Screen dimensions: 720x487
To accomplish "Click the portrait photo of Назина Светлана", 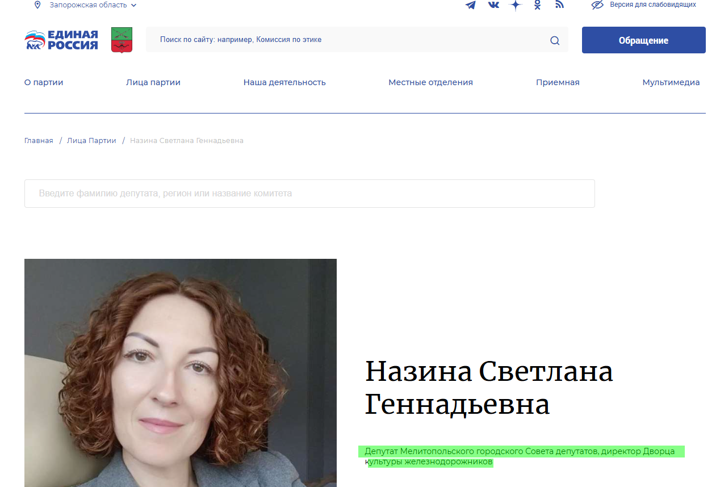I will click(x=180, y=373).
